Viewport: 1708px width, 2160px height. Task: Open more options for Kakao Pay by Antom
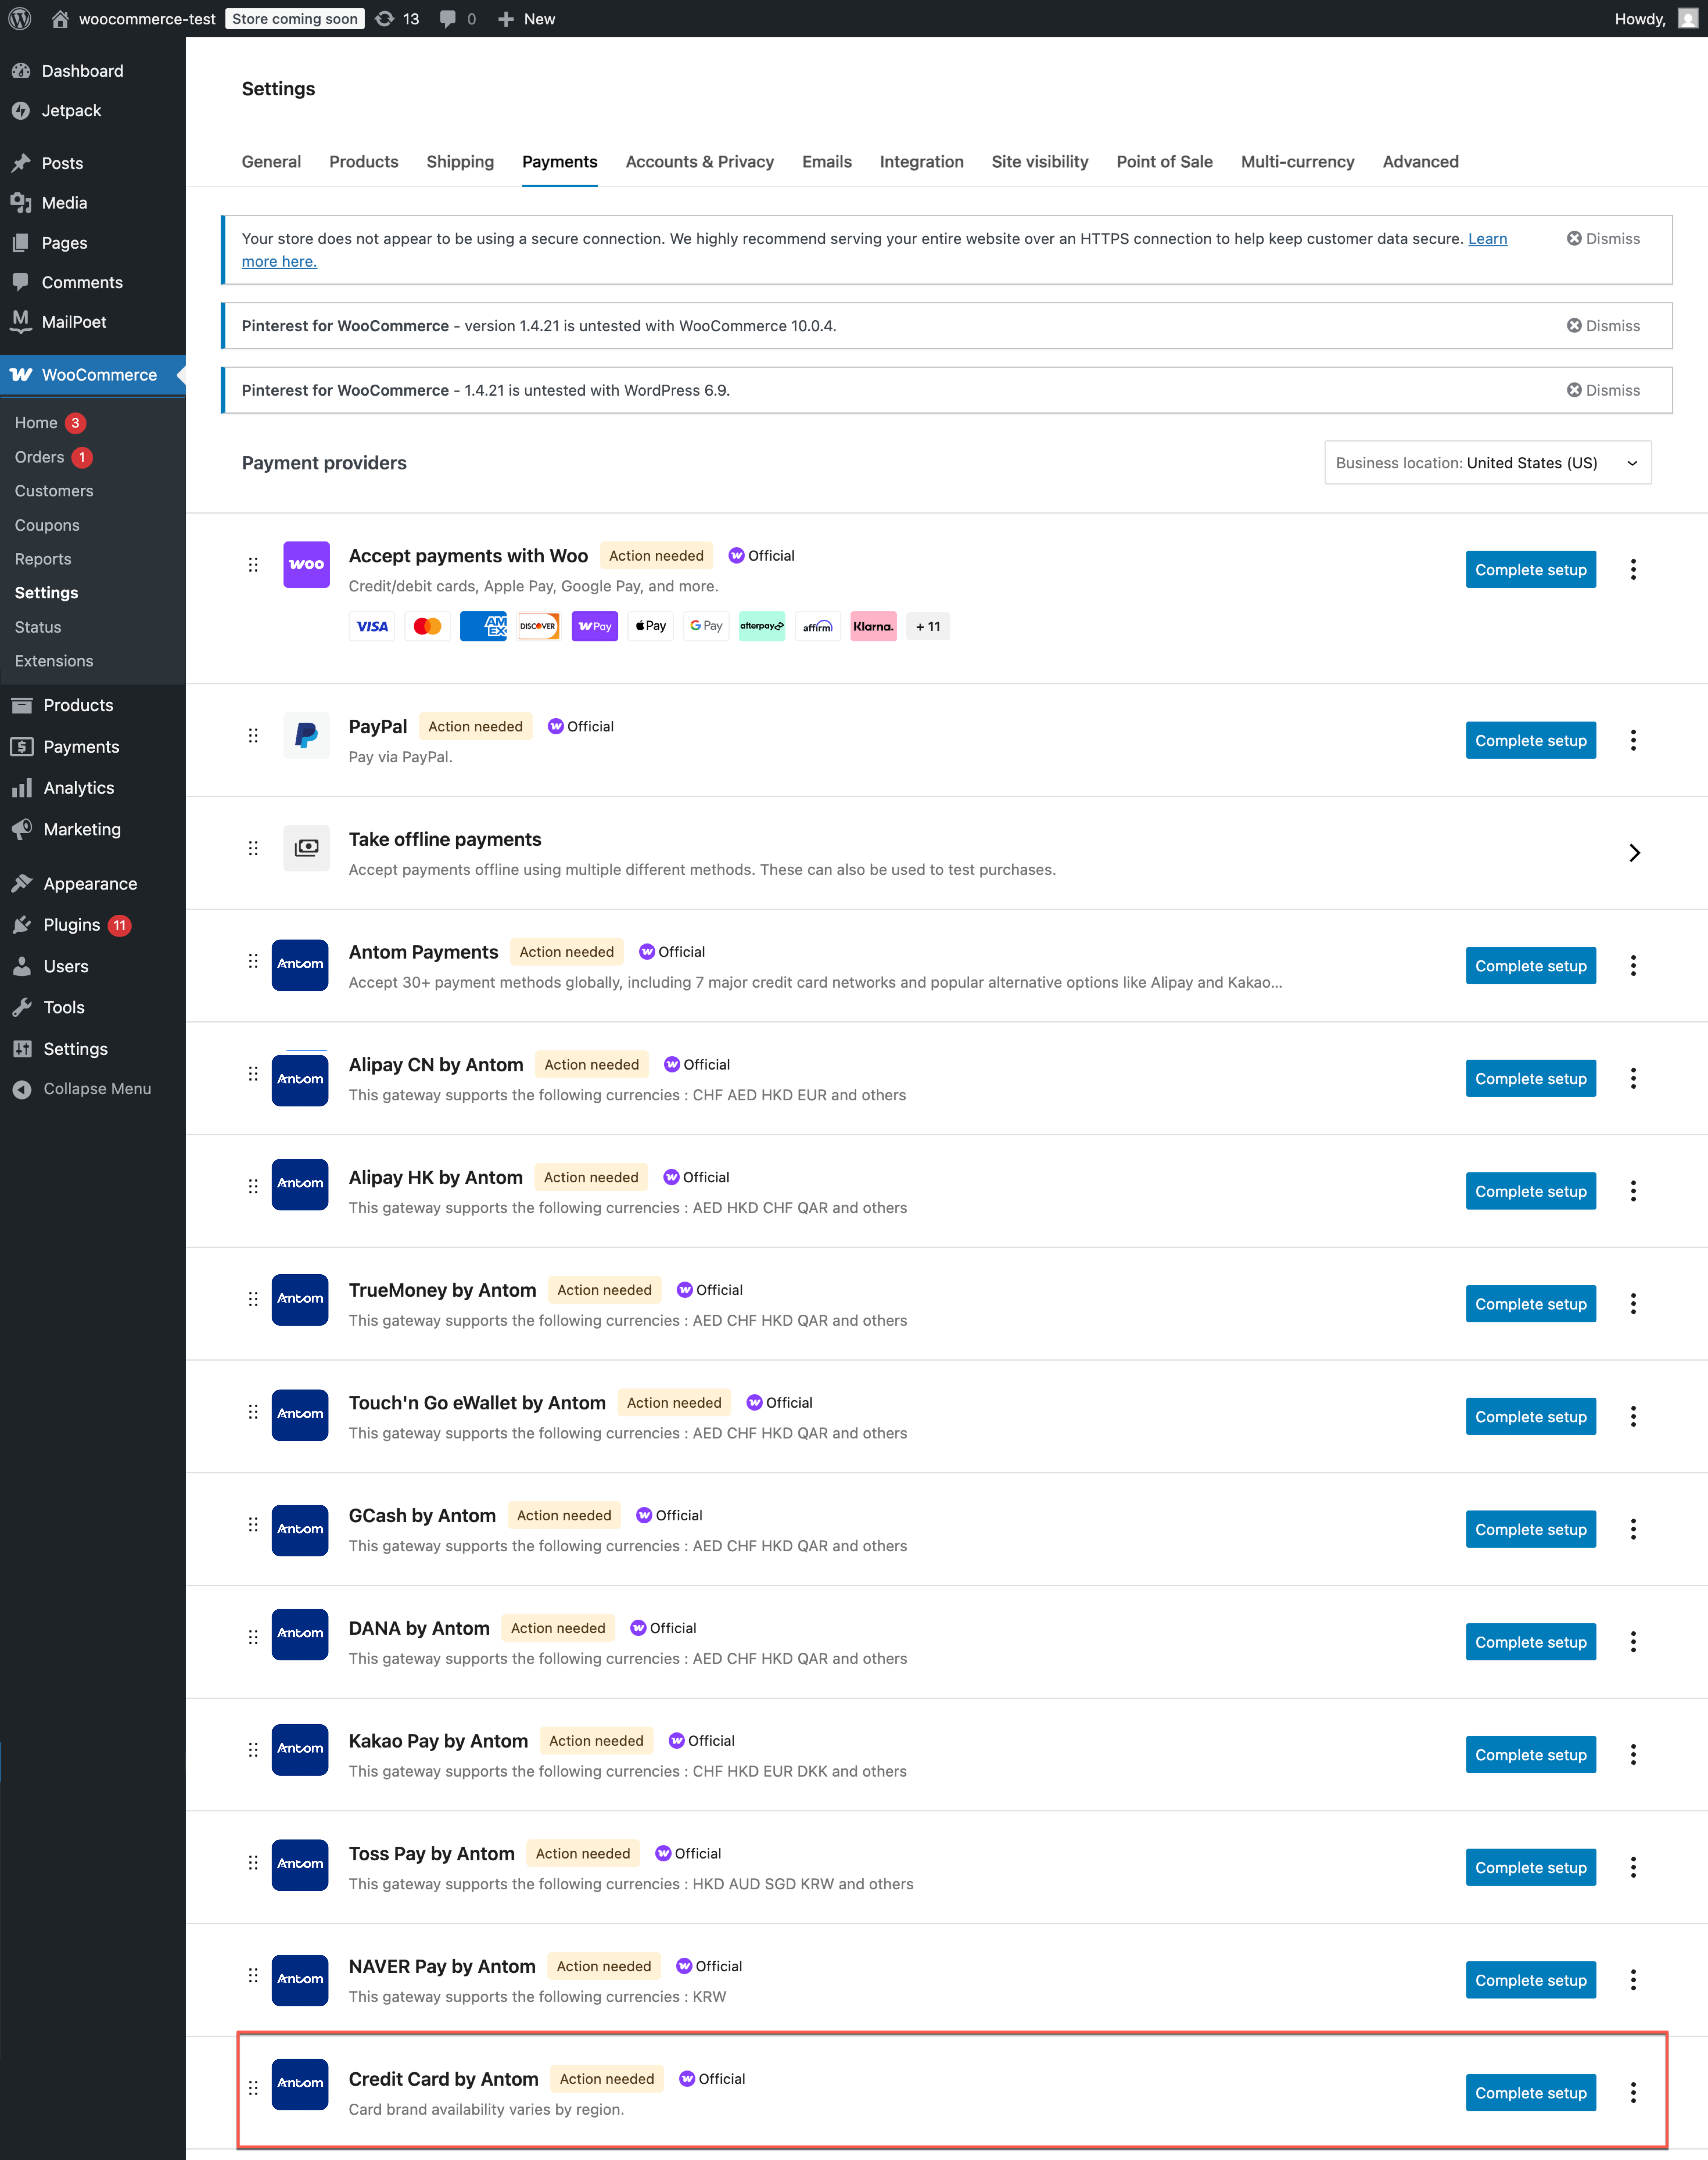coord(1633,1755)
